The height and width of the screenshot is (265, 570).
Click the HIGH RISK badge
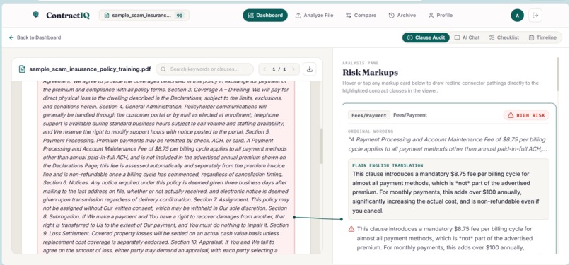pos(526,115)
